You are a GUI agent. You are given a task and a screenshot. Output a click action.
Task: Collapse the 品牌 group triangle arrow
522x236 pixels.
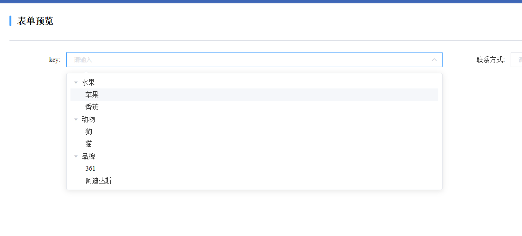point(76,157)
